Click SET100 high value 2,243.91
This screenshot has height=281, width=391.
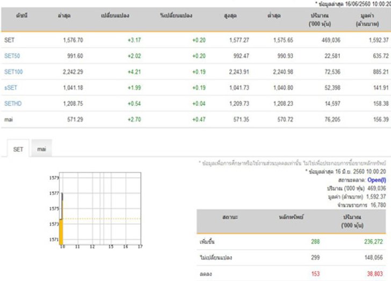pos(239,72)
